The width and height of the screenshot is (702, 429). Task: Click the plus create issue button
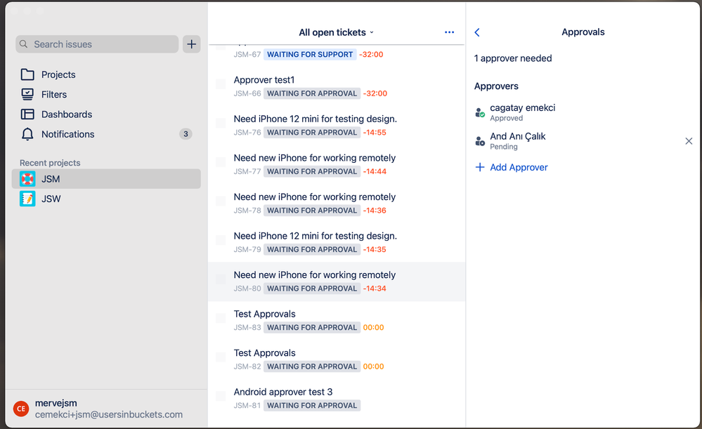[x=192, y=44]
